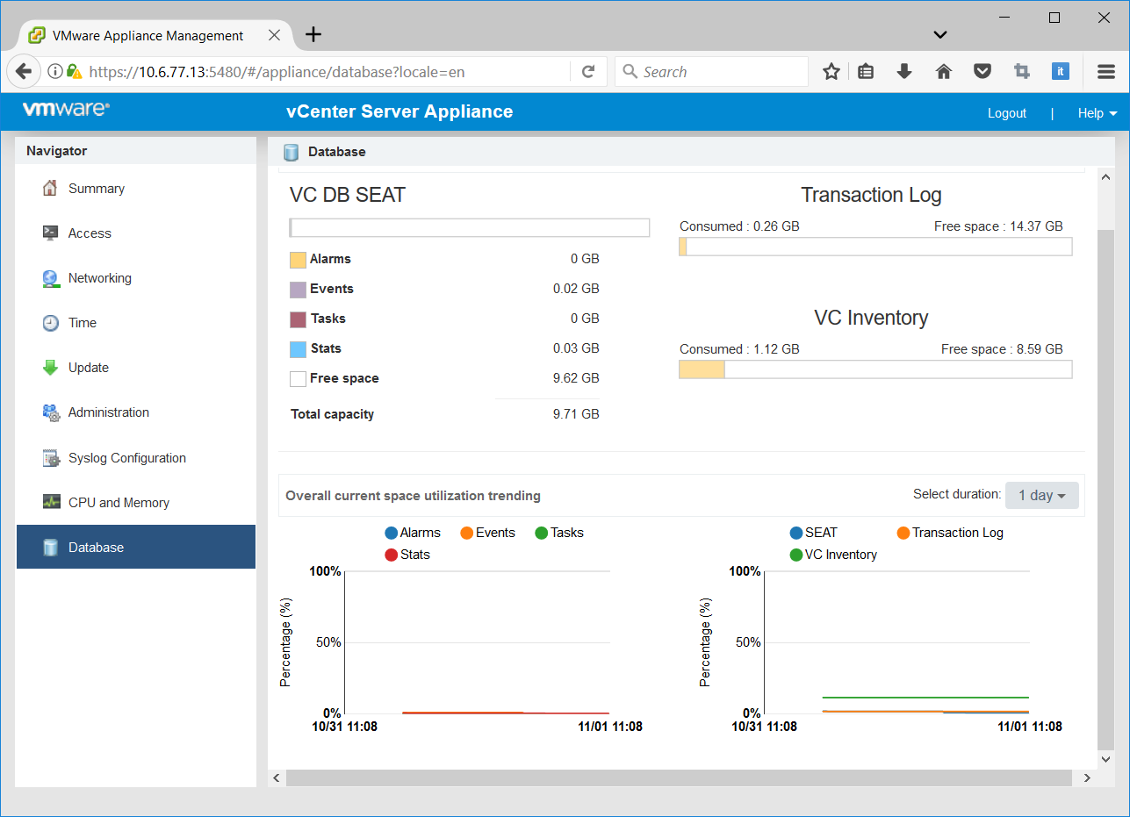Bookmark this page with star icon

click(x=831, y=72)
